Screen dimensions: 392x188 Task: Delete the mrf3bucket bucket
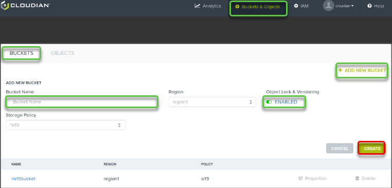[365, 178]
